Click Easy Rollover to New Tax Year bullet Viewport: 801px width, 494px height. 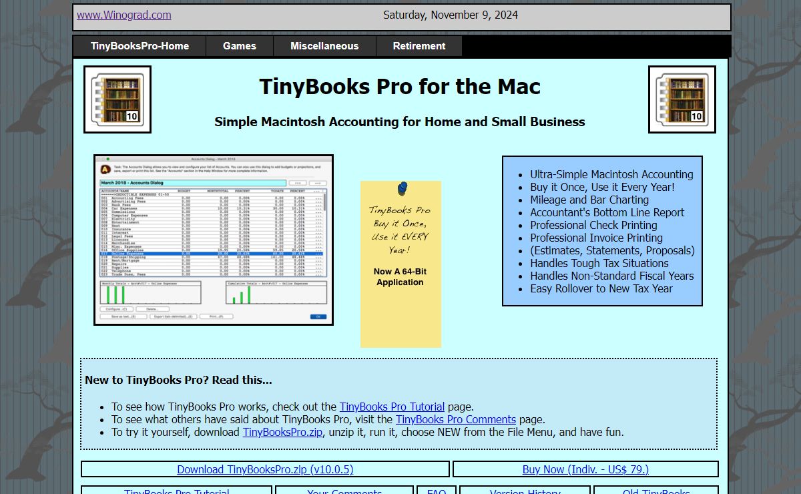click(x=601, y=288)
